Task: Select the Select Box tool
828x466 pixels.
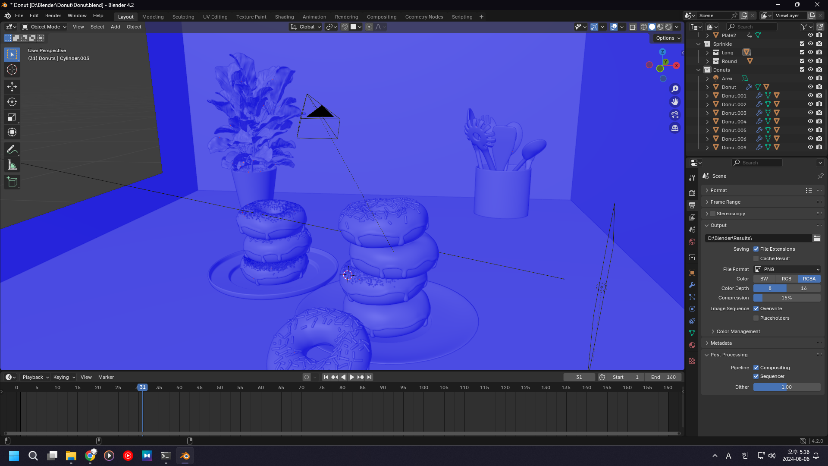Action: [x=12, y=54]
